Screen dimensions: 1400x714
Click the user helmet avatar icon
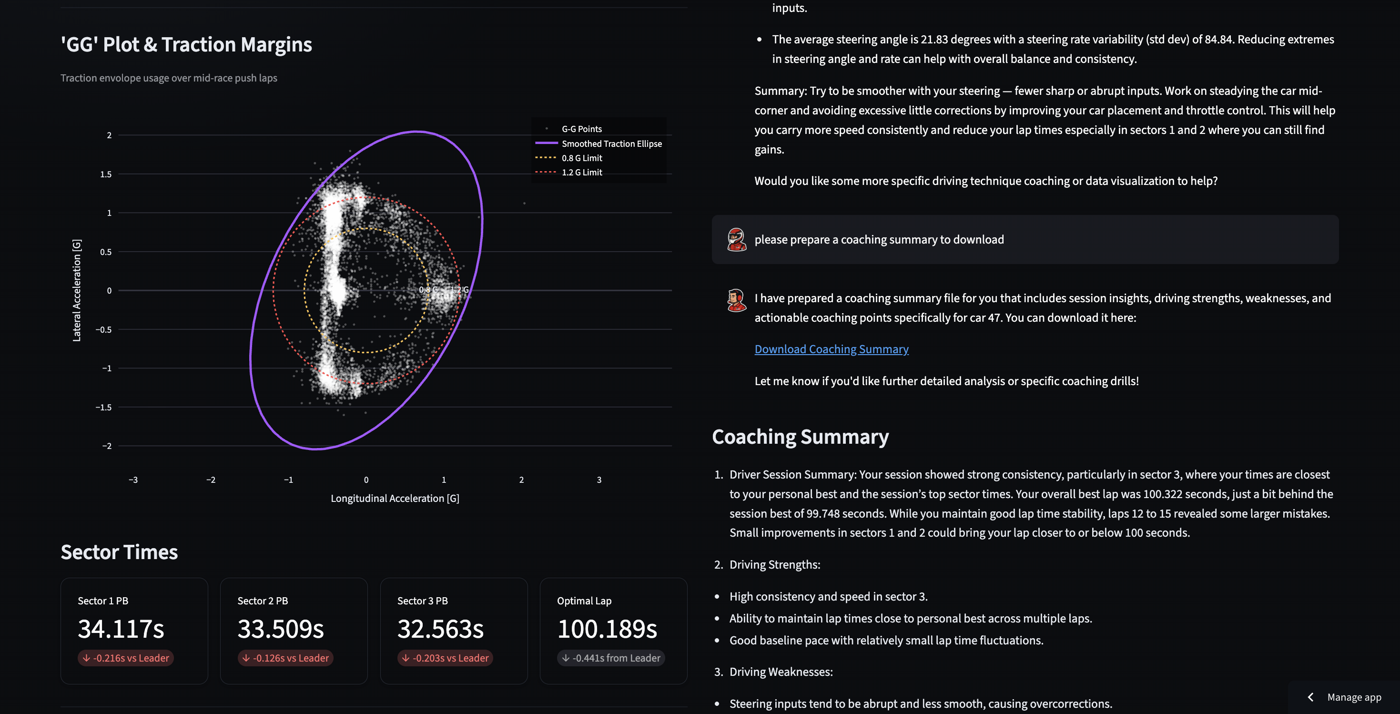736,239
